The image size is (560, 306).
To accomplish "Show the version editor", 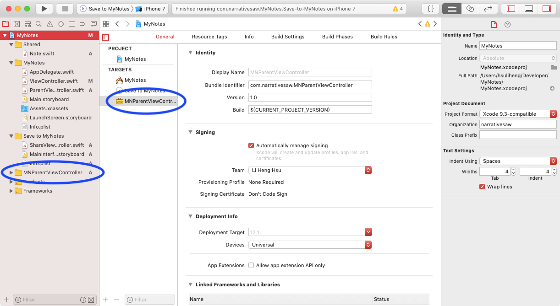I will coord(488,9).
